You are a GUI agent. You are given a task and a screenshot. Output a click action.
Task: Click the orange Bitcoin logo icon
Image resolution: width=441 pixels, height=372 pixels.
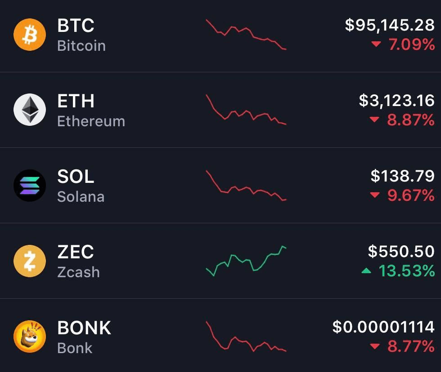tap(30, 34)
